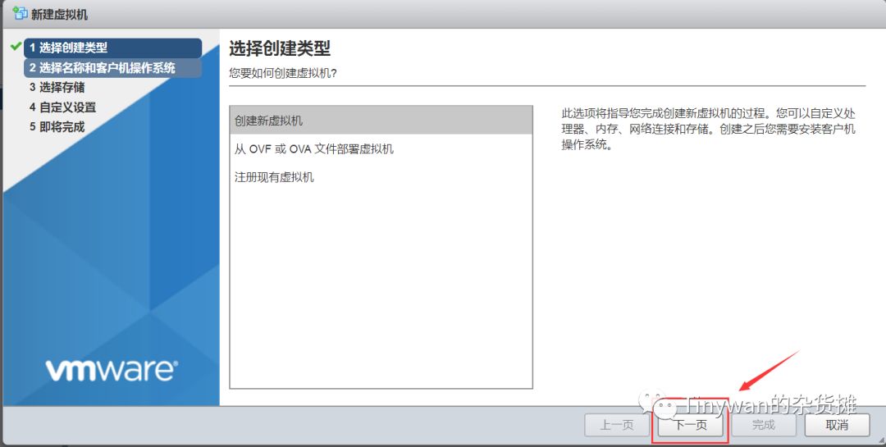Image resolution: width=886 pixels, height=447 pixels.
Task: Go to step 1 选择创建类型
Action: click(x=112, y=48)
